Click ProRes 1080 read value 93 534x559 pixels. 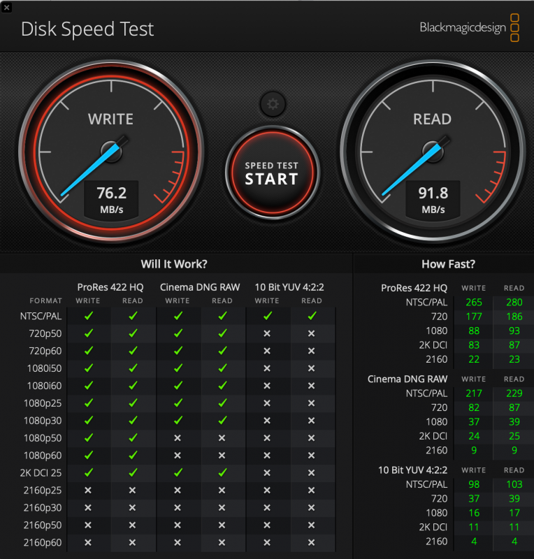[514, 331]
